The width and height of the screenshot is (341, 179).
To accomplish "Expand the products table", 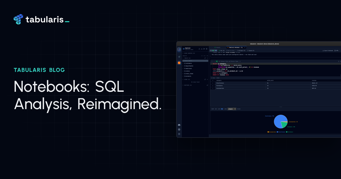I will 183,76.
